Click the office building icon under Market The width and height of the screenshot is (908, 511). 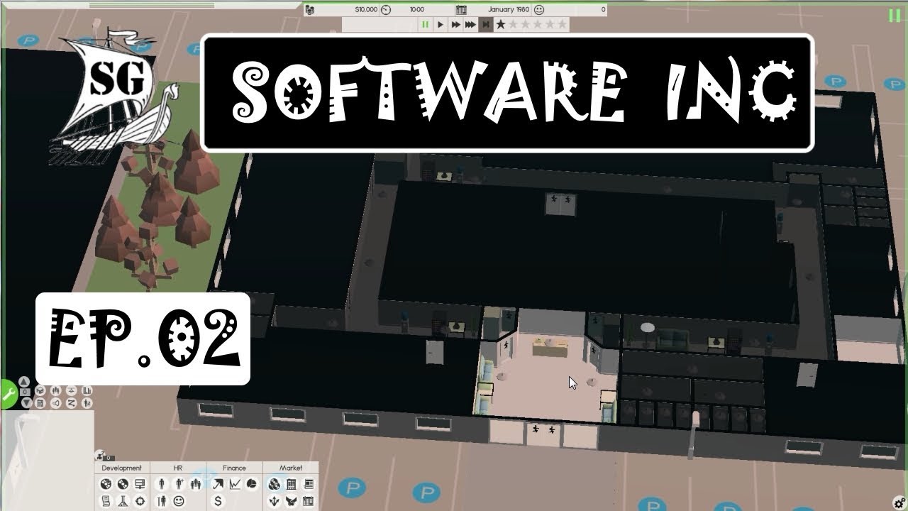291,484
